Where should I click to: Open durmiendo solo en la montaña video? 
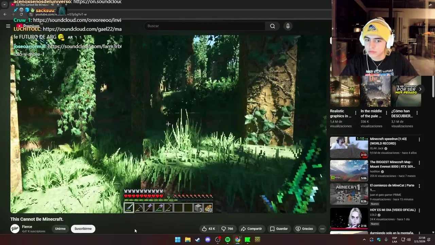pos(392,233)
